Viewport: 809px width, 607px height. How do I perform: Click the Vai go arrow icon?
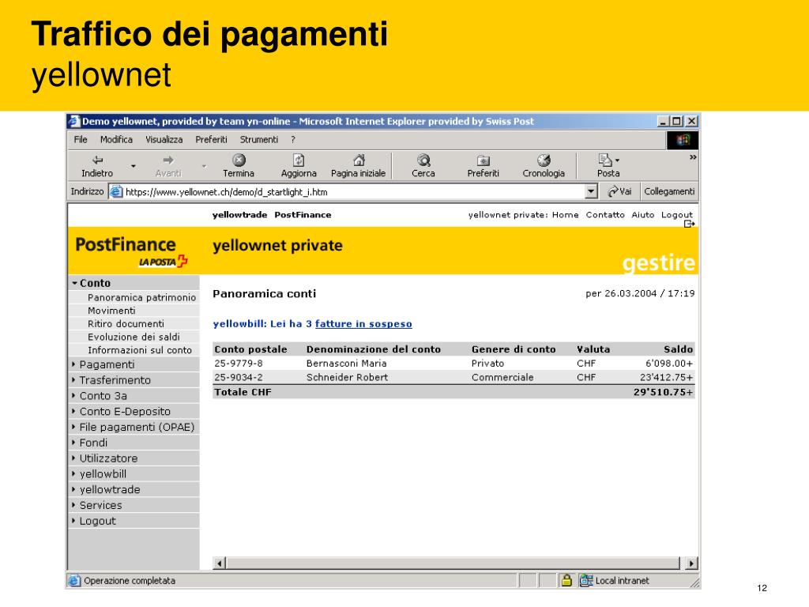[613, 191]
